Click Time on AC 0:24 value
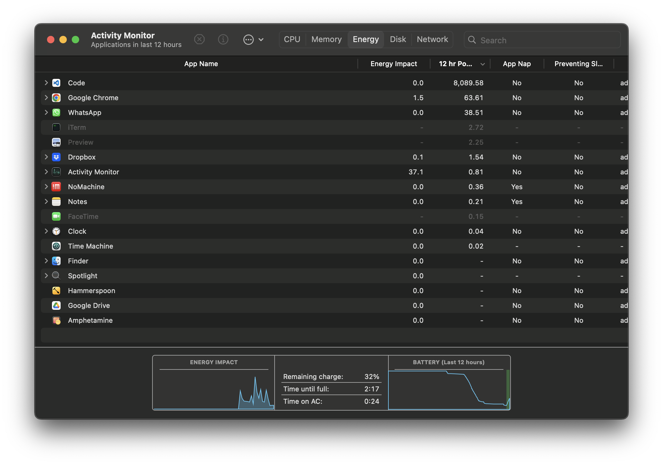663x465 pixels. 372,401
